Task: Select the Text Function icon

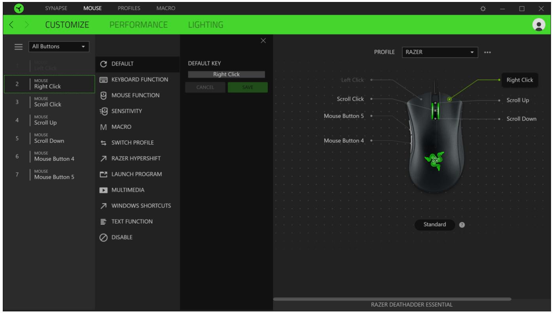Action: click(104, 222)
